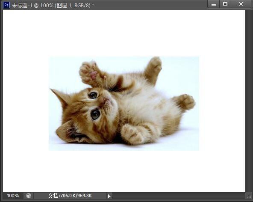253x202 pixels.
Task: Minimize the 未标题-1 document window
Action: coord(214,4)
